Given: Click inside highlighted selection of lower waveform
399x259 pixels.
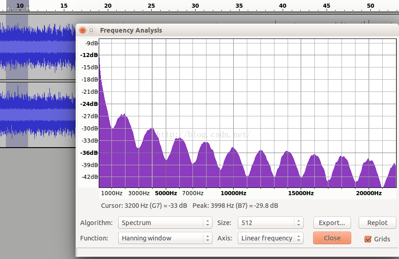Looking at the screenshot, I should point(17,115).
